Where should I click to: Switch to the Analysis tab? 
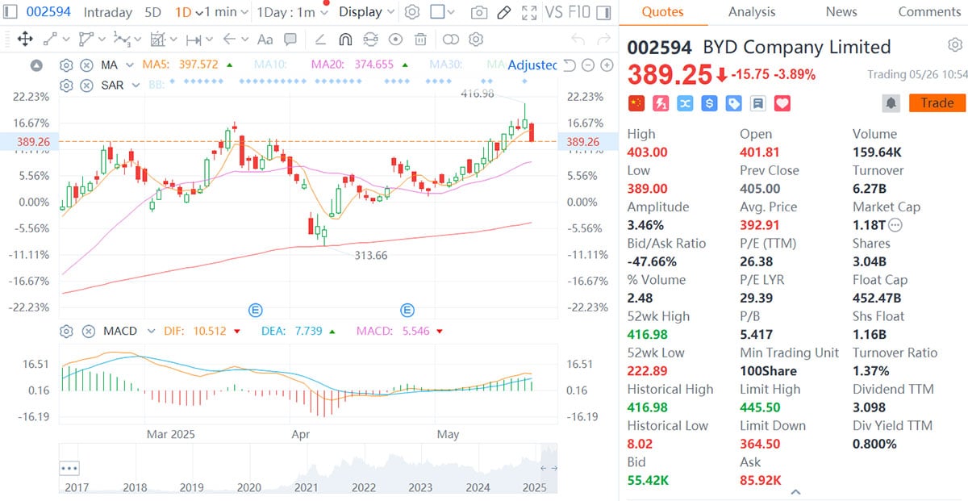(x=752, y=12)
